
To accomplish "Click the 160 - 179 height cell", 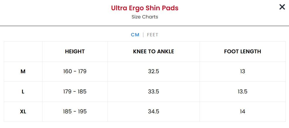I will (75, 71).
